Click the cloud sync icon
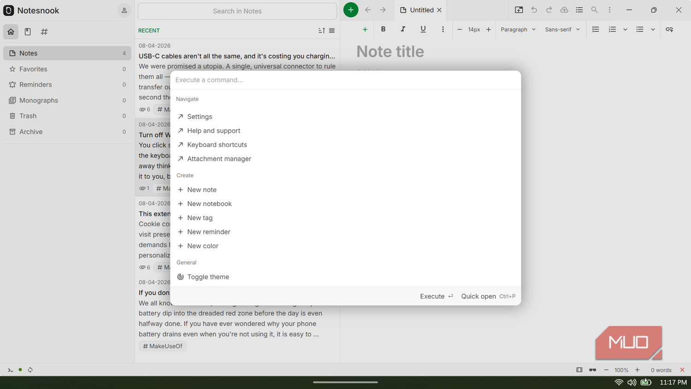Image resolution: width=691 pixels, height=389 pixels. point(564,10)
